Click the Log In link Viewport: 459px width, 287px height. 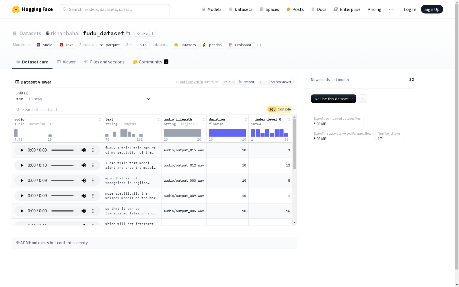pos(410,9)
